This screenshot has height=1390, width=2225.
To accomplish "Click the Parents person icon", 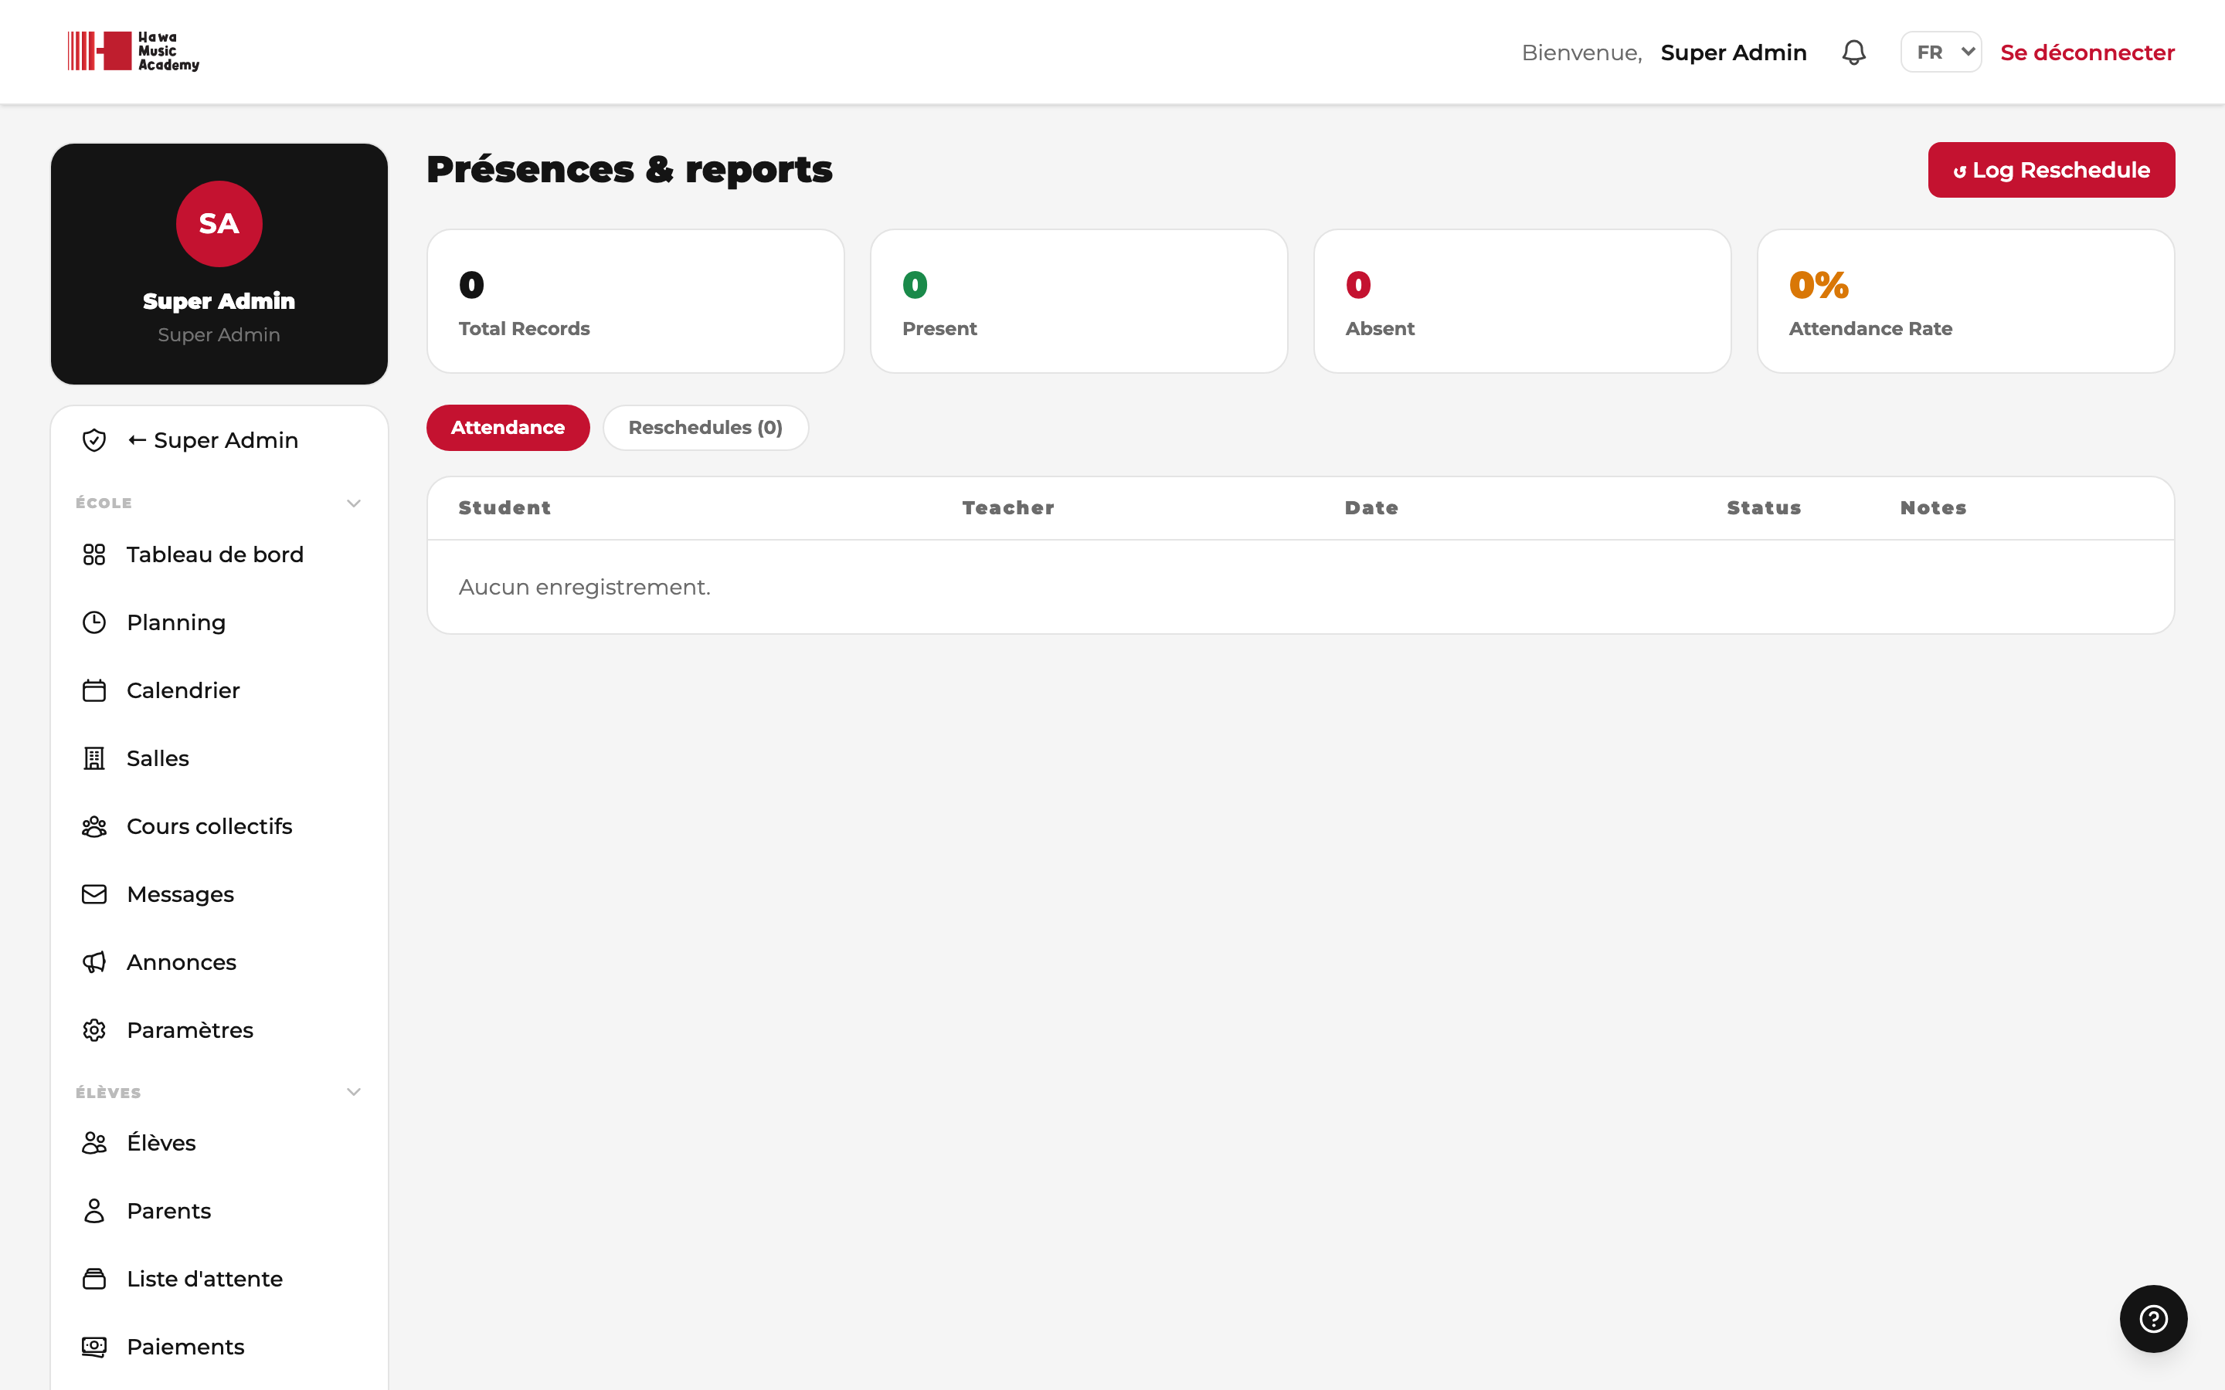I will 93,1211.
